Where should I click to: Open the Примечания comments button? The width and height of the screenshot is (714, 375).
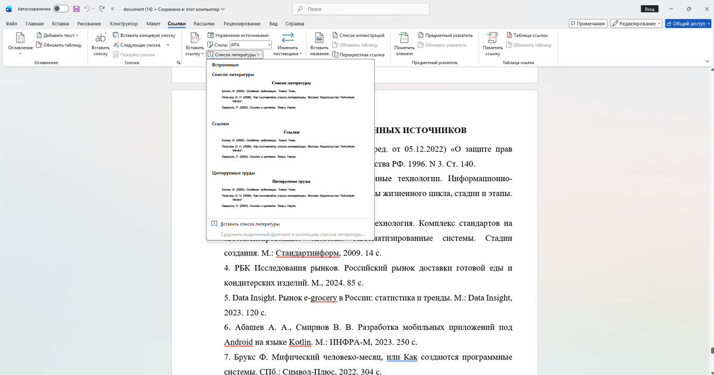(x=588, y=24)
